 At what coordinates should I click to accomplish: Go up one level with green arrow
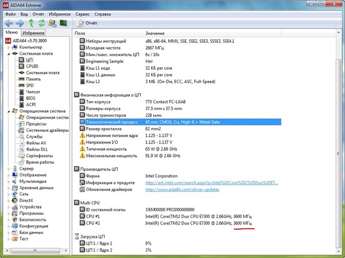[x=31, y=23]
